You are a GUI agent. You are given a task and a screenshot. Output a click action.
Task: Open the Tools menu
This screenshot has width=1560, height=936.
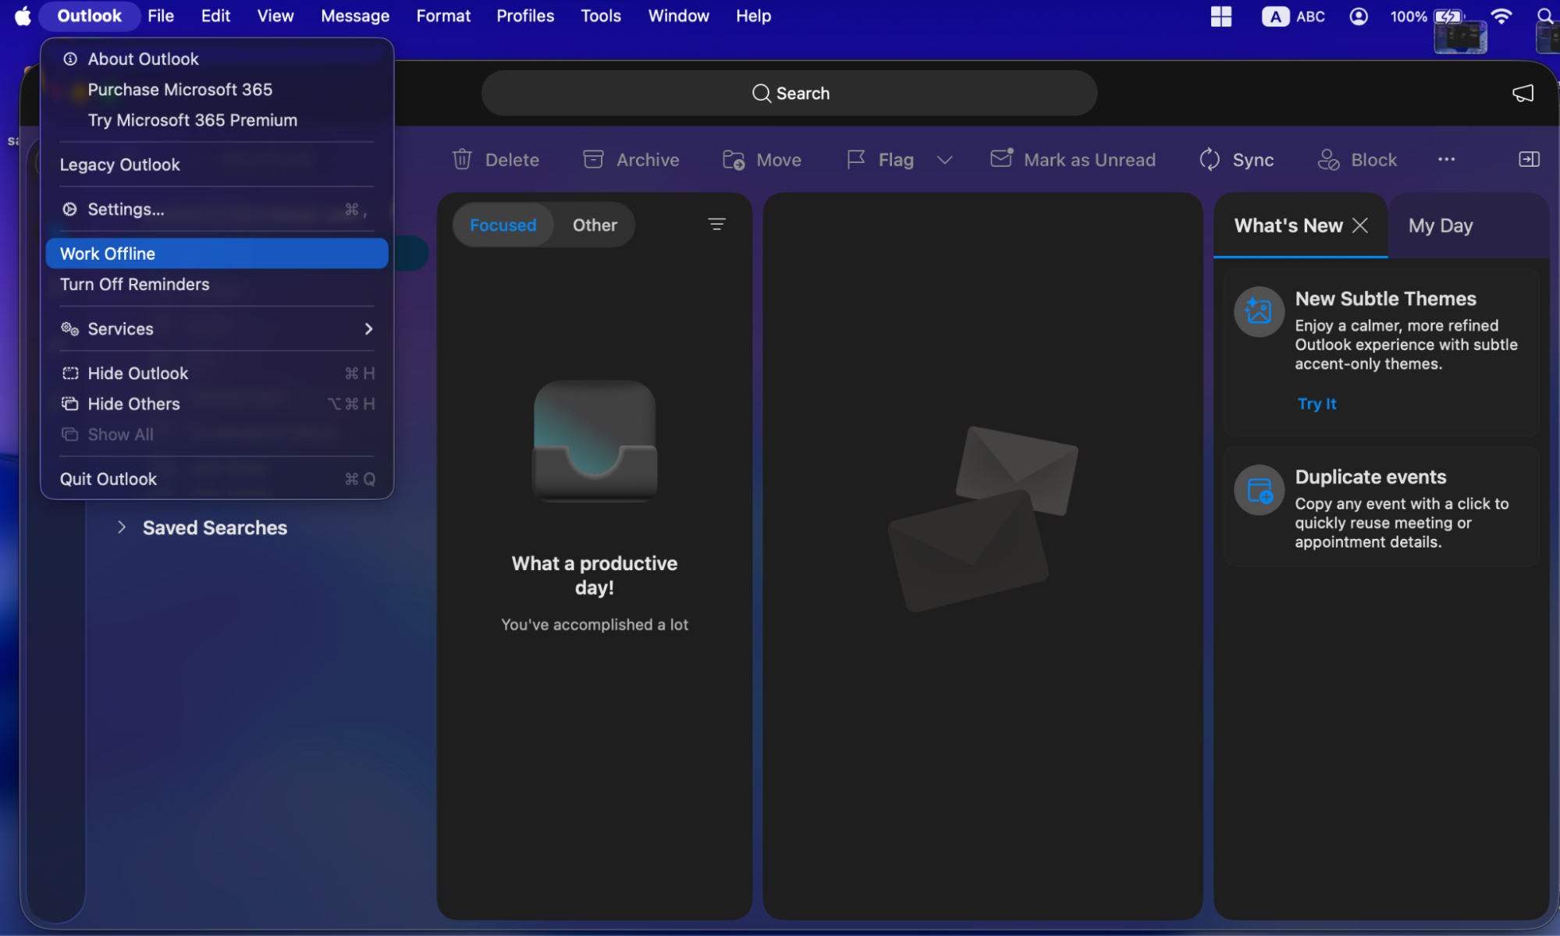(601, 16)
